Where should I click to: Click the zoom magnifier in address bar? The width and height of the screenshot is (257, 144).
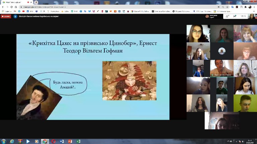point(223,7)
